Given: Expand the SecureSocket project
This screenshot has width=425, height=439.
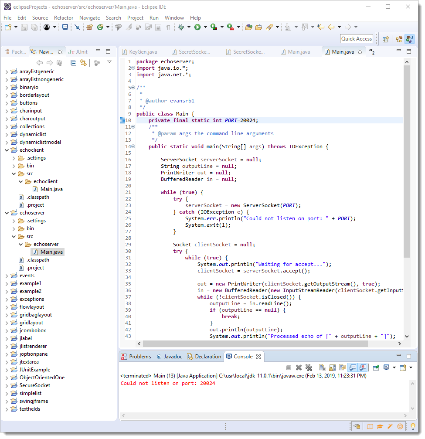Looking at the screenshot, I should pos(7,386).
